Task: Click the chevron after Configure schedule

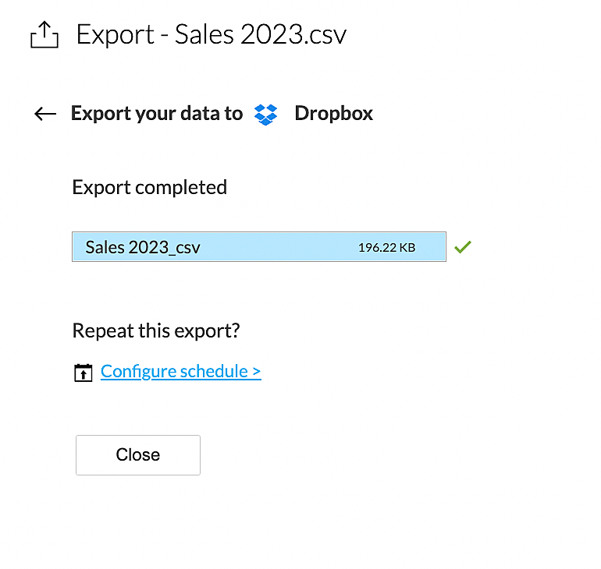Action: tap(257, 372)
